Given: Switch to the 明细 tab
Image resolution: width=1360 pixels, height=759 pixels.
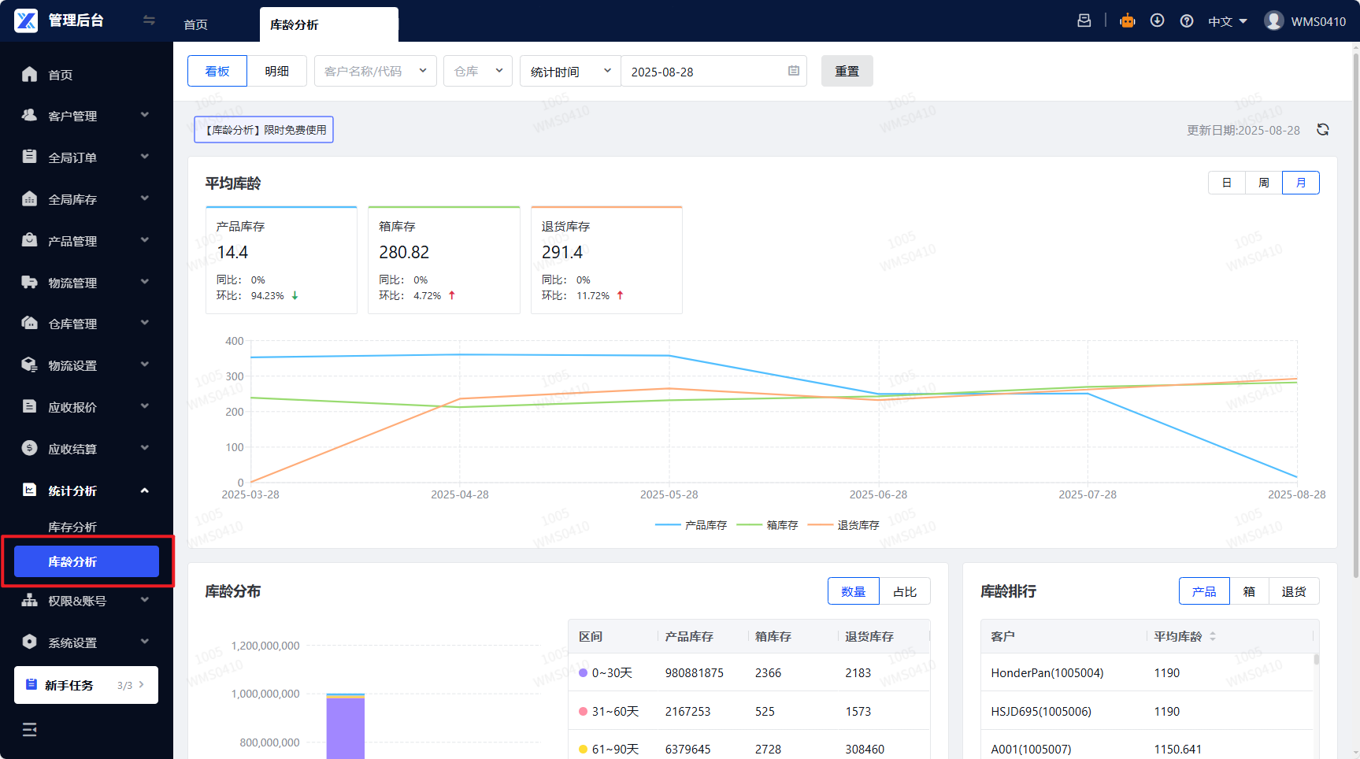Looking at the screenshot, I should (276, 72).
